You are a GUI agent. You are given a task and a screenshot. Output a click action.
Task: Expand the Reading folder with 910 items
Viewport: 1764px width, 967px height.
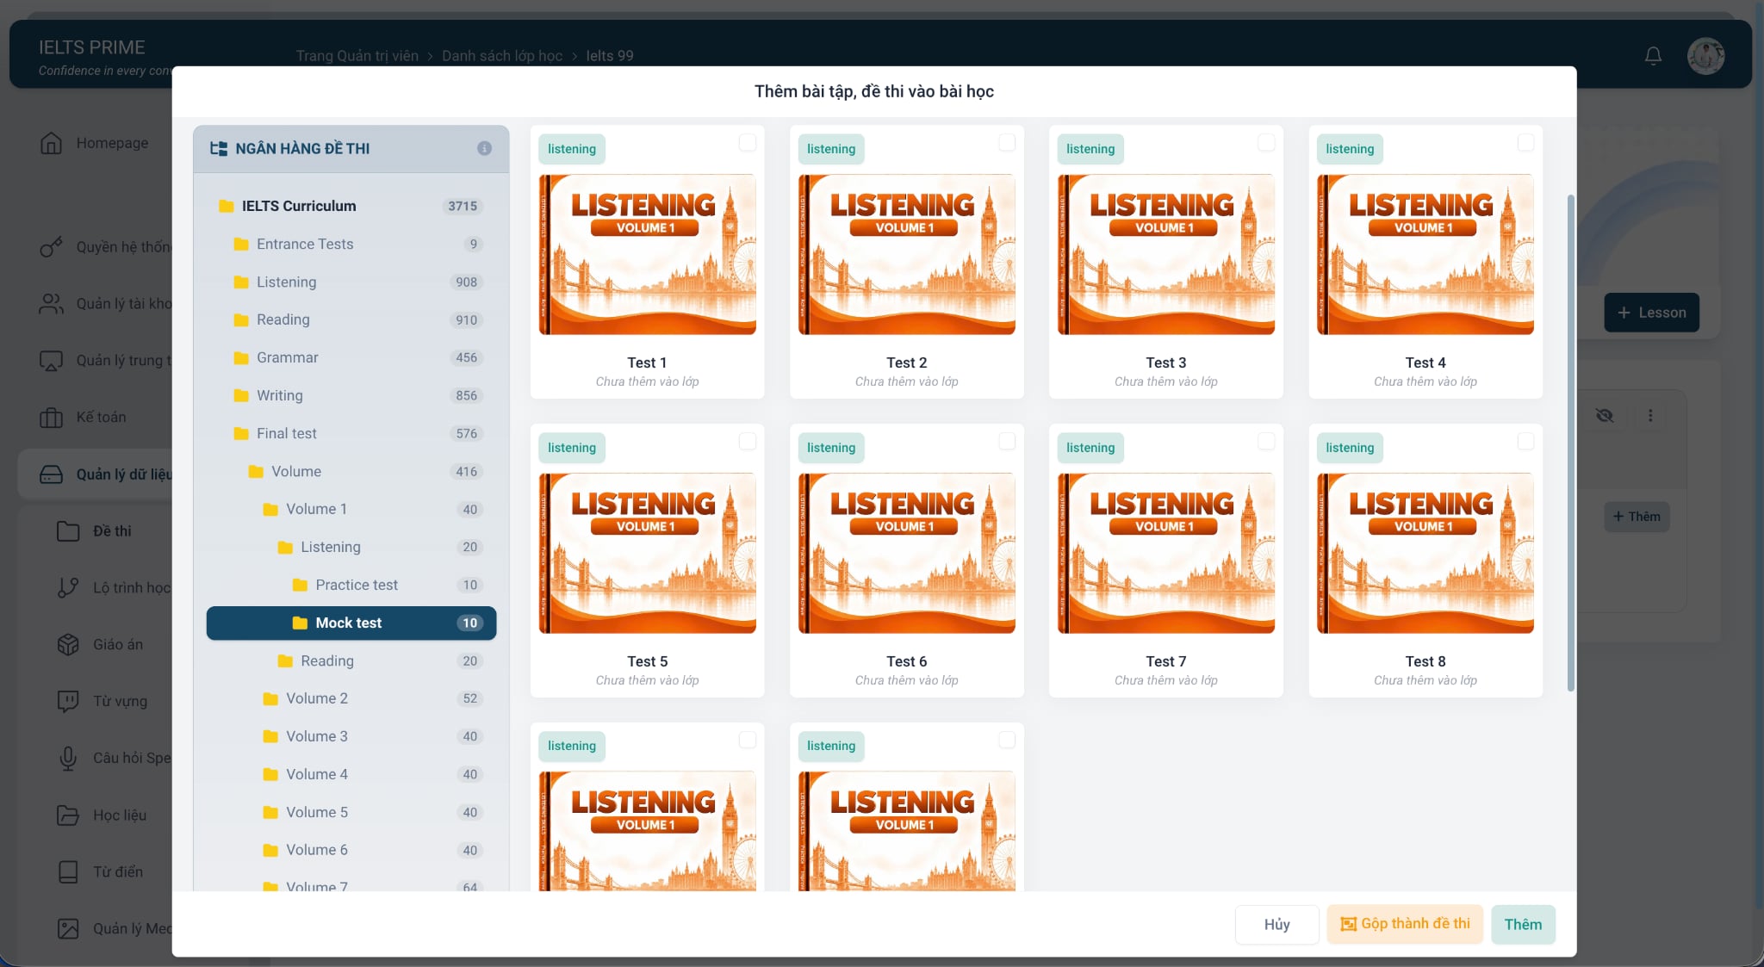point(351,320)
